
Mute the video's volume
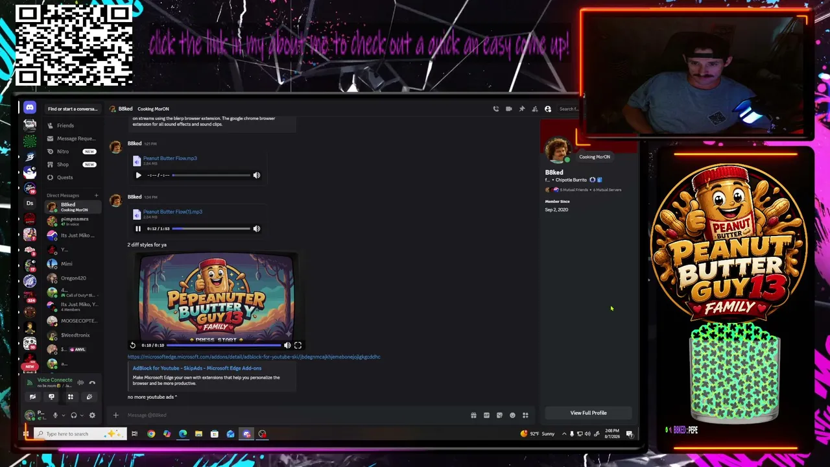287,346
